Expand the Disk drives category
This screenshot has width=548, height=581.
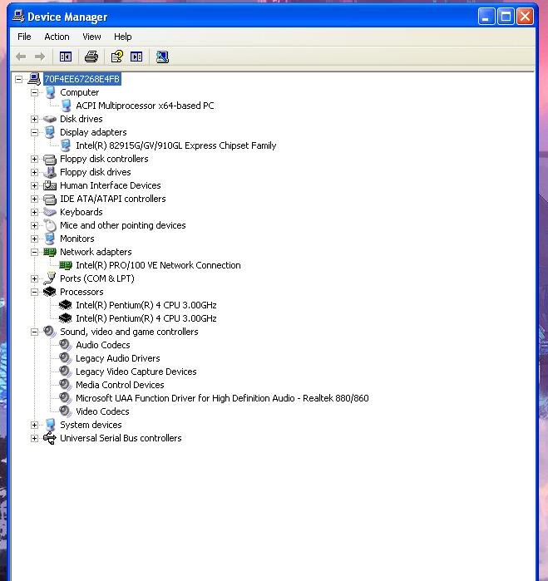click(34, 119)
